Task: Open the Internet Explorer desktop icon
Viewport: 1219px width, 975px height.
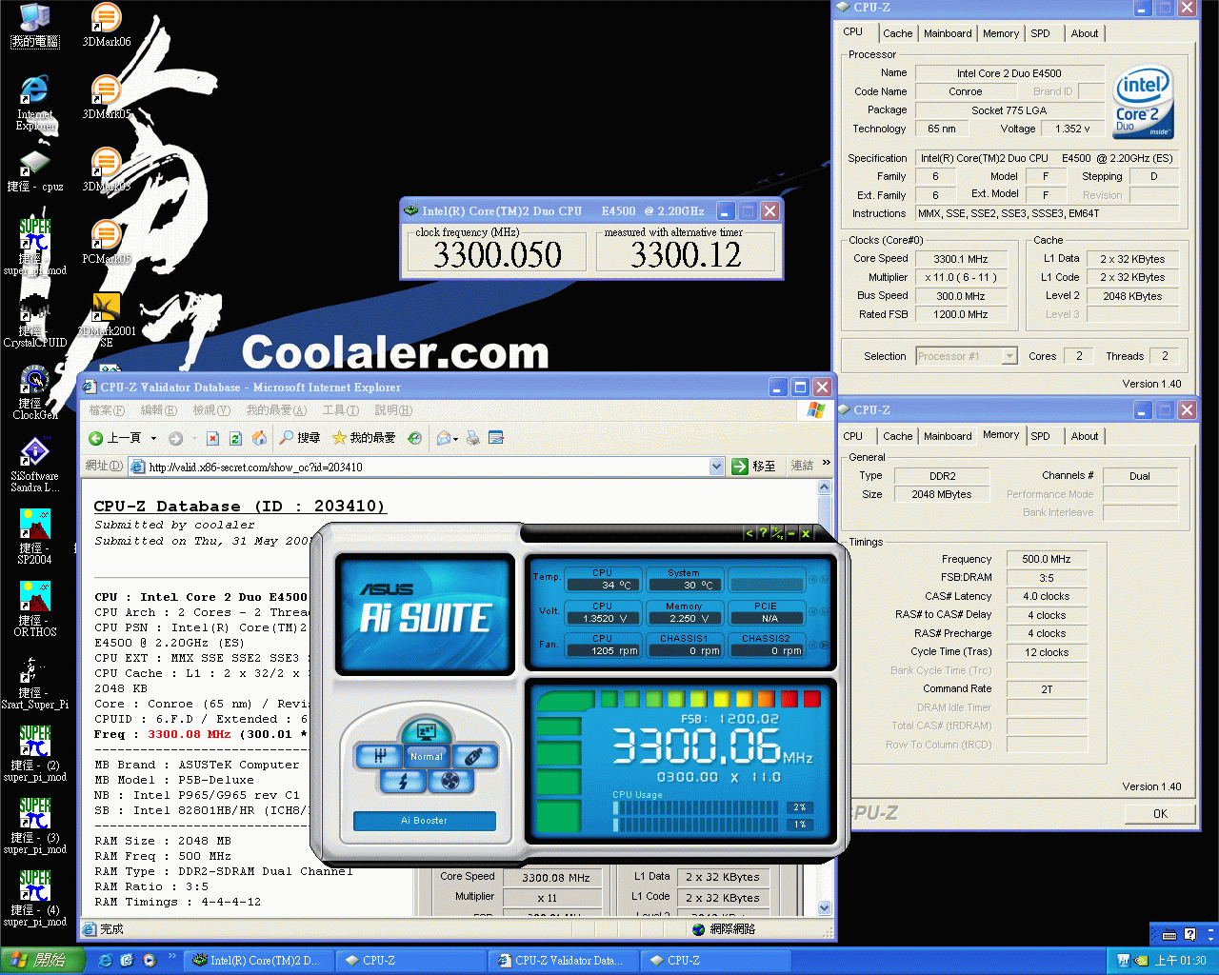Action: (35, 102)
